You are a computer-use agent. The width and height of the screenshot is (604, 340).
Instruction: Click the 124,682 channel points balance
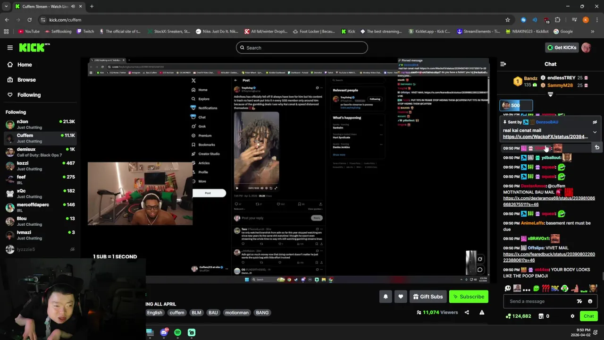pos(518,316)
